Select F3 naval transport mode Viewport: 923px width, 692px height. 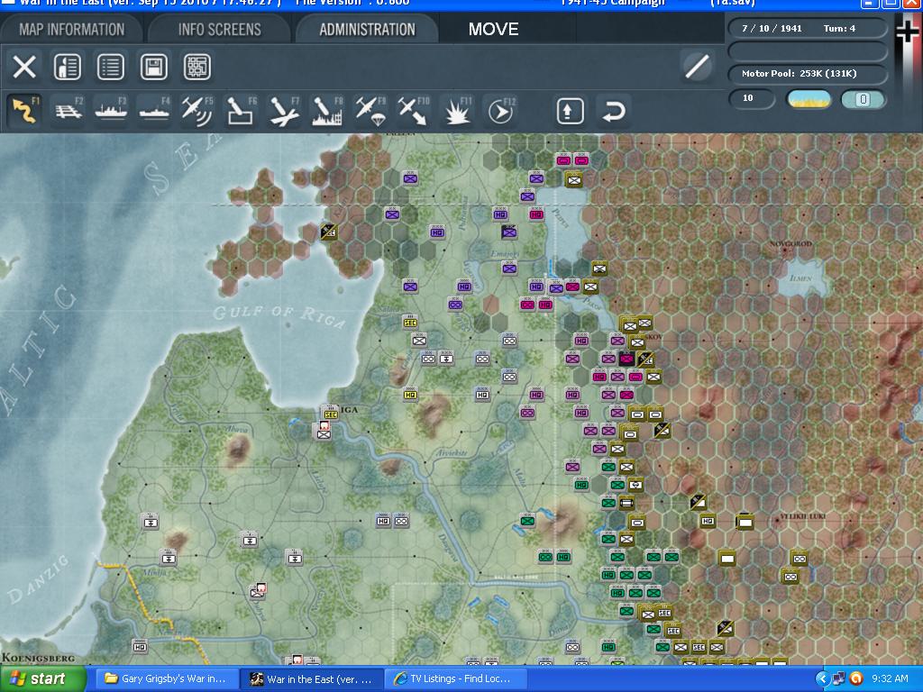coord(111,111)
